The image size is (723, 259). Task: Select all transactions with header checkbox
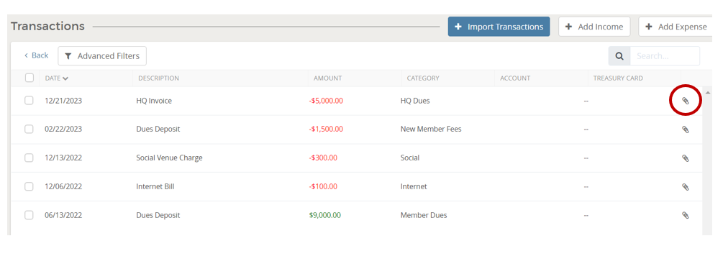[29, 78]
